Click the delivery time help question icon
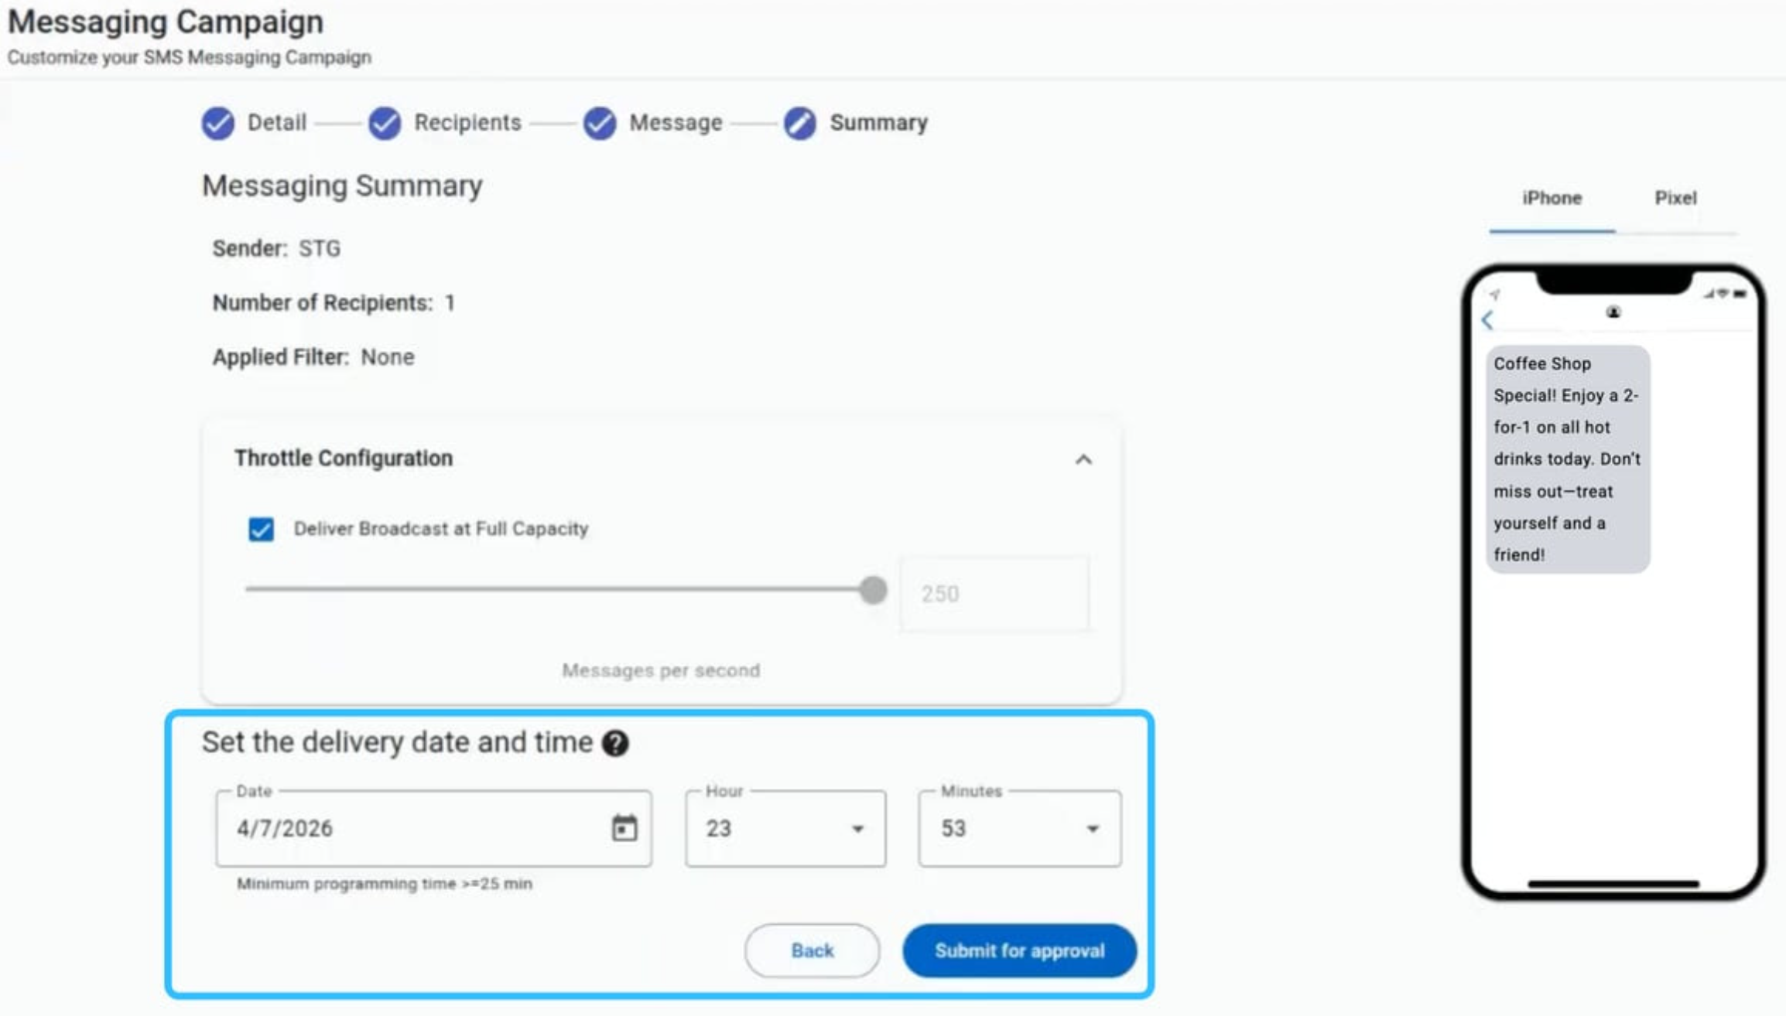 pos(616,743)
